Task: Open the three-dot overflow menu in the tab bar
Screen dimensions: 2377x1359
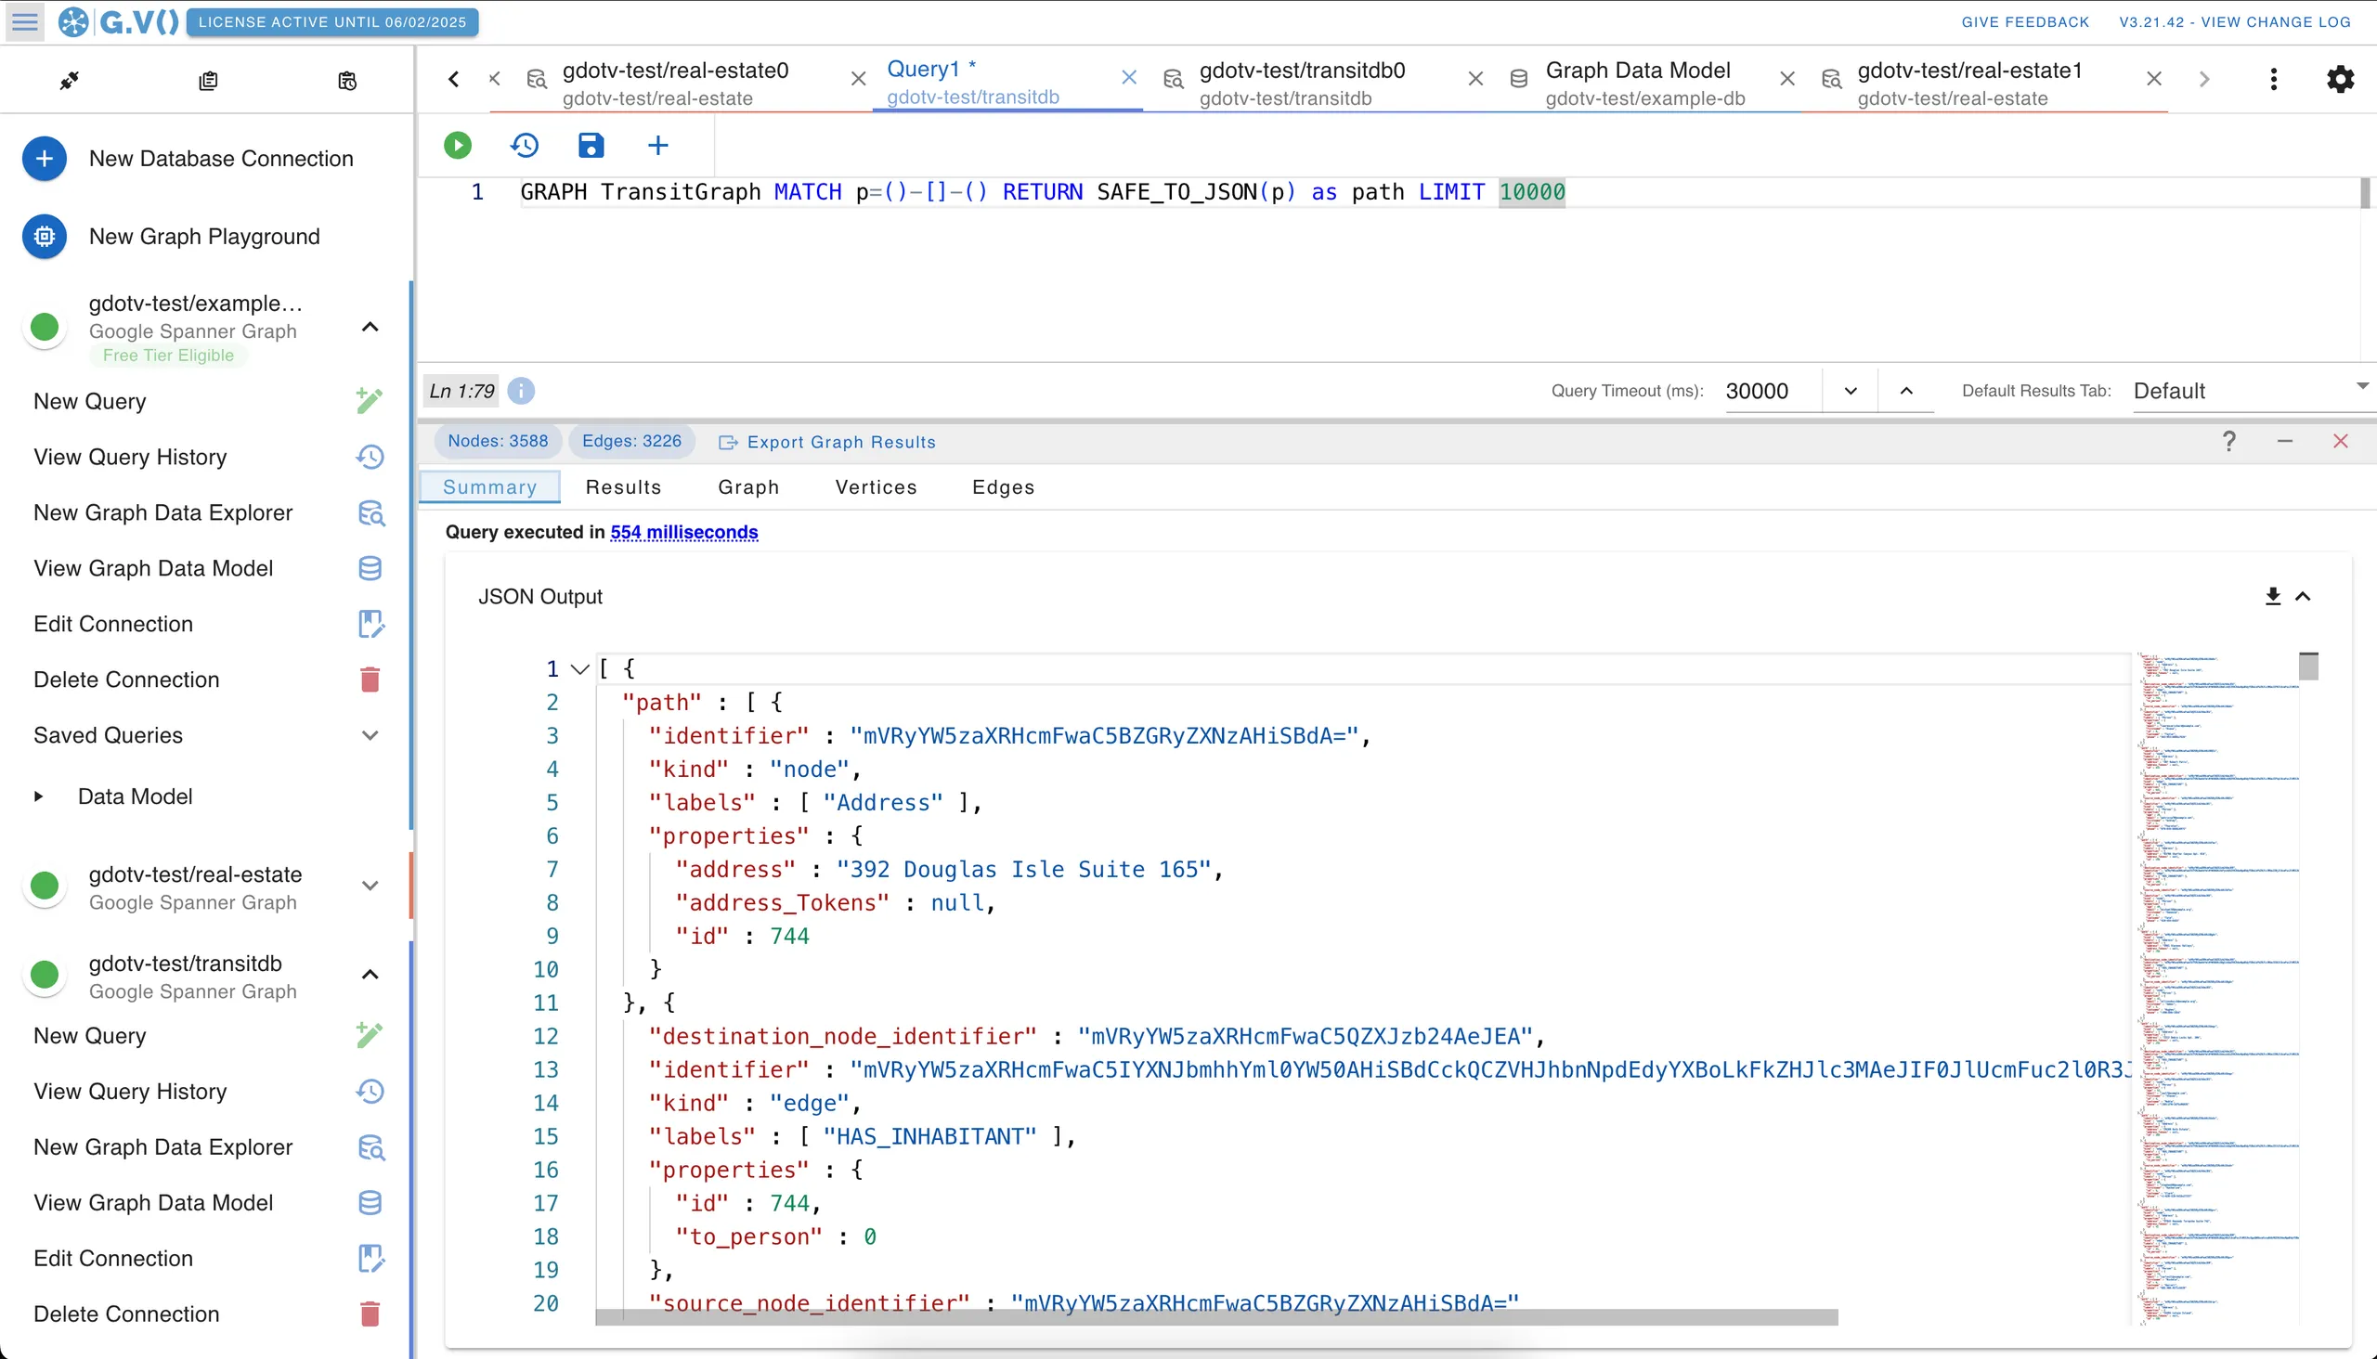Action: pyautogui.click(x=2273, y=79)
